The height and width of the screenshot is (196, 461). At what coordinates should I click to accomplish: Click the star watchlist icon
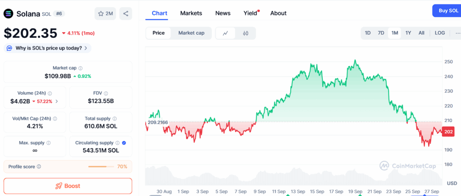(x=100, y=14)
